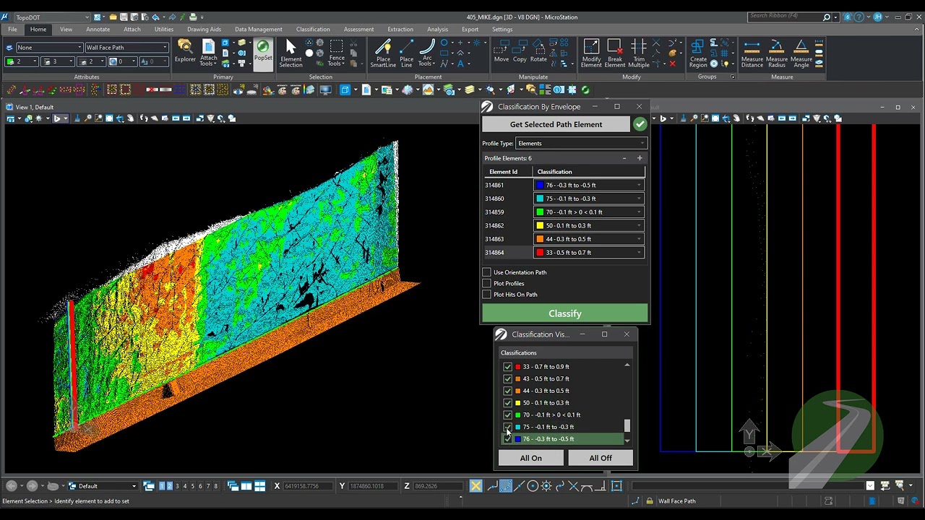Image resolution: width=925 pixels, height=520 pixels.
Task: Open the Profile Type dropdown
Action: [x=581, y=143]
